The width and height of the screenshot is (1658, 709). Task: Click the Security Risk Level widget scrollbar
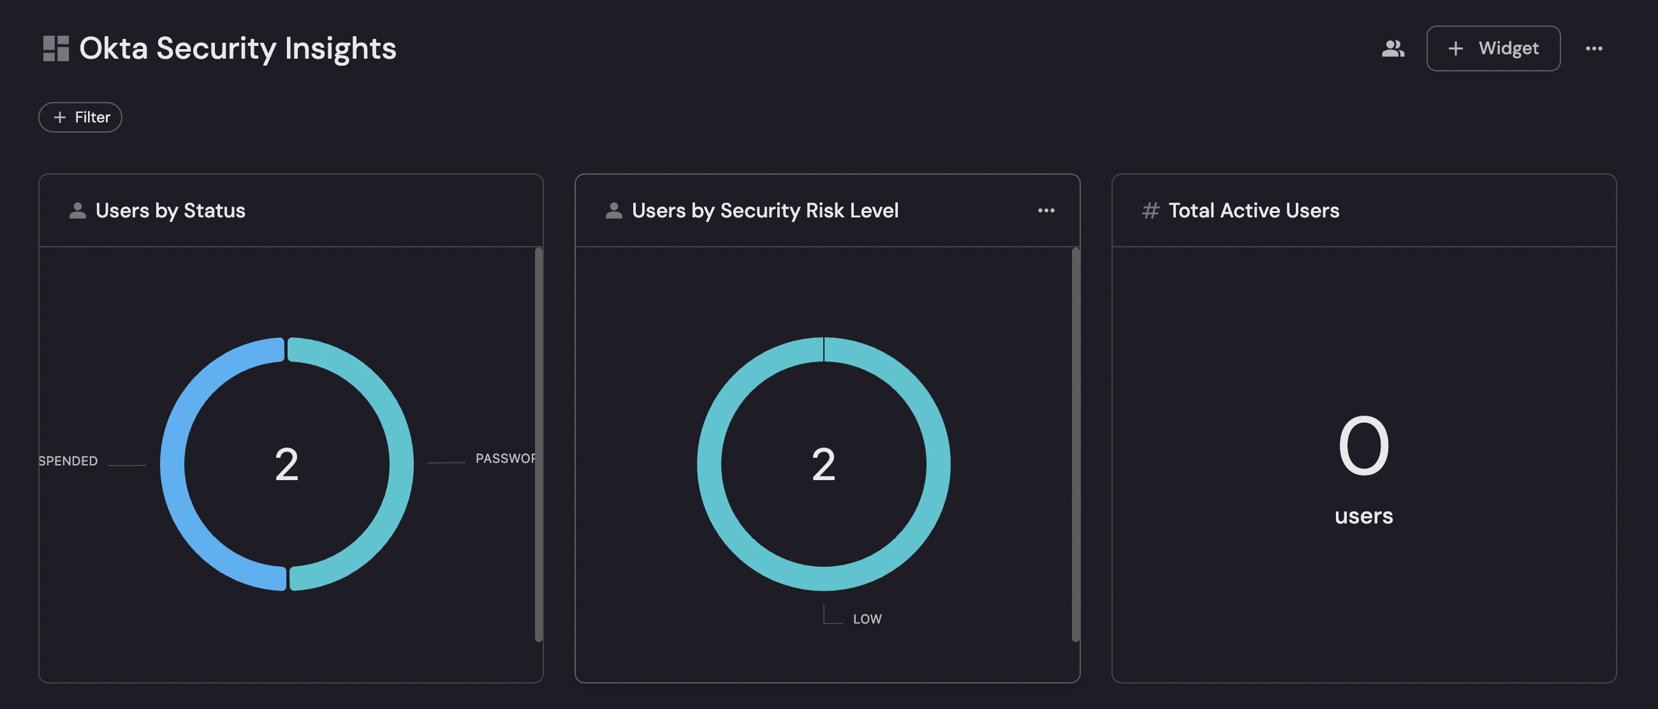pos(1075,444)
